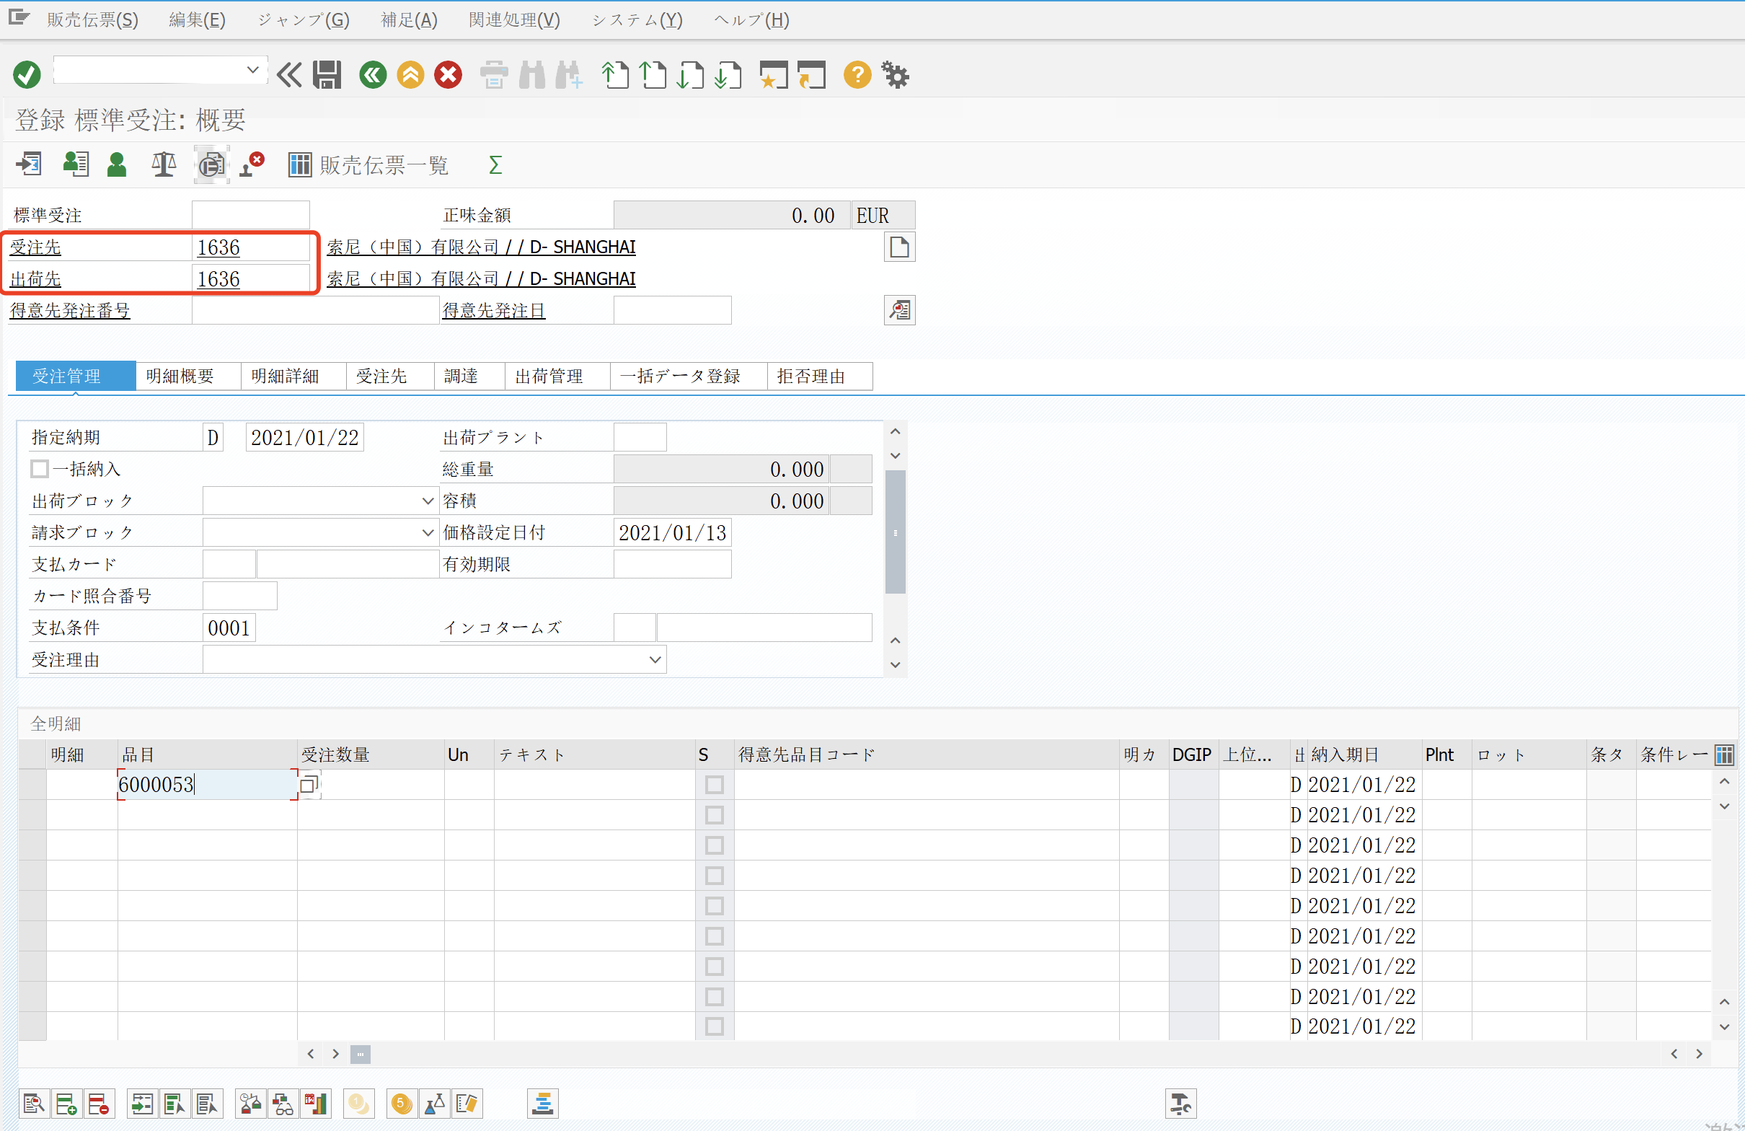1745x1131 pixels.
Task: Open the yellow Help question mark icon
Action: click(x=857, y=75)
